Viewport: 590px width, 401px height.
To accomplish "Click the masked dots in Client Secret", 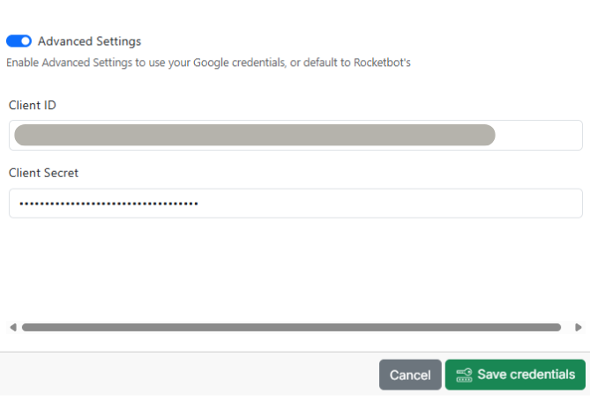I will click(108, 204).
